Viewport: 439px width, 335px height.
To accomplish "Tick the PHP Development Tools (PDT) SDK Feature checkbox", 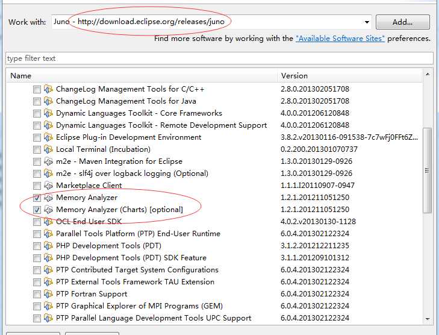I will click(37, 258).
